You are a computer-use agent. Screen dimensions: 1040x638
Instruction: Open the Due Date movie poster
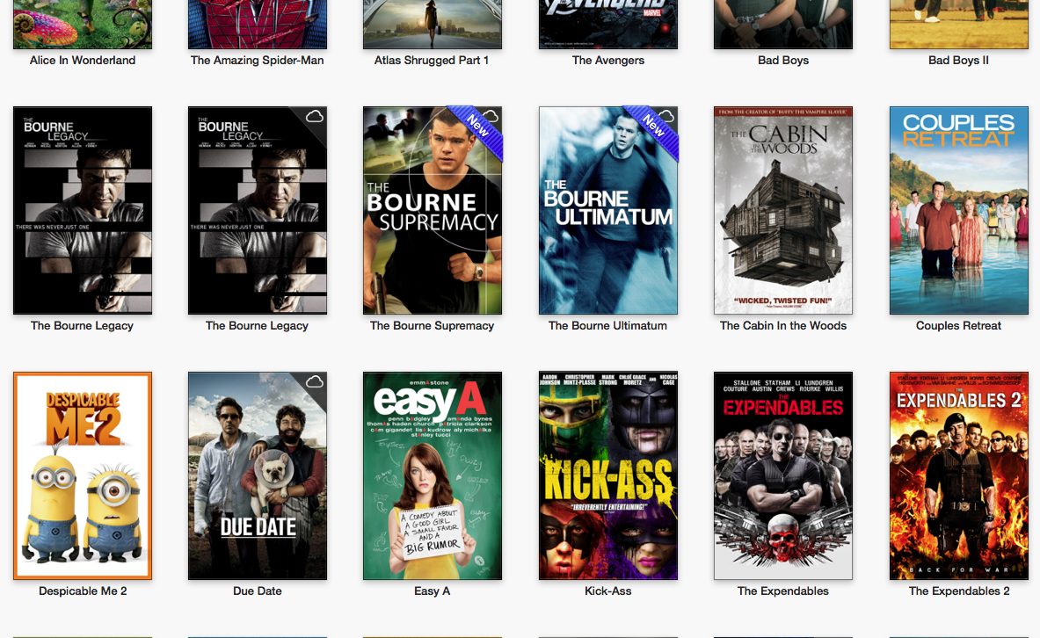click(x=258, y=475)
